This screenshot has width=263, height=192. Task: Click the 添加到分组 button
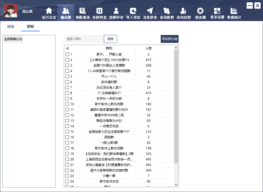point(170,39)
